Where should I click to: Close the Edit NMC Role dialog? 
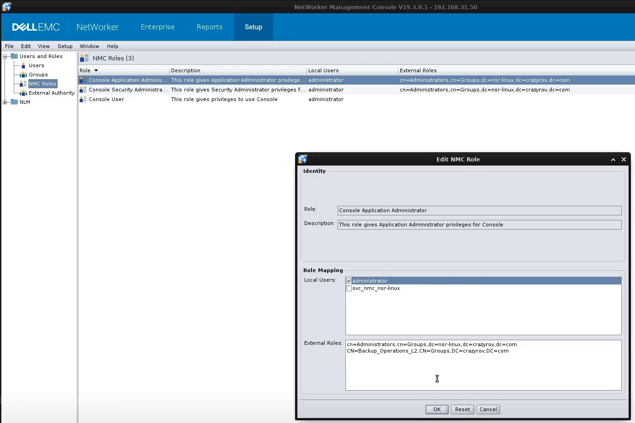click(624, 160)
